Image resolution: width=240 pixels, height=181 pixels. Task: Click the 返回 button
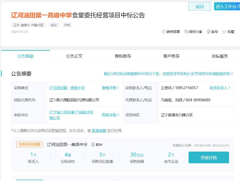pyautogui.click(x=199, y=6)
